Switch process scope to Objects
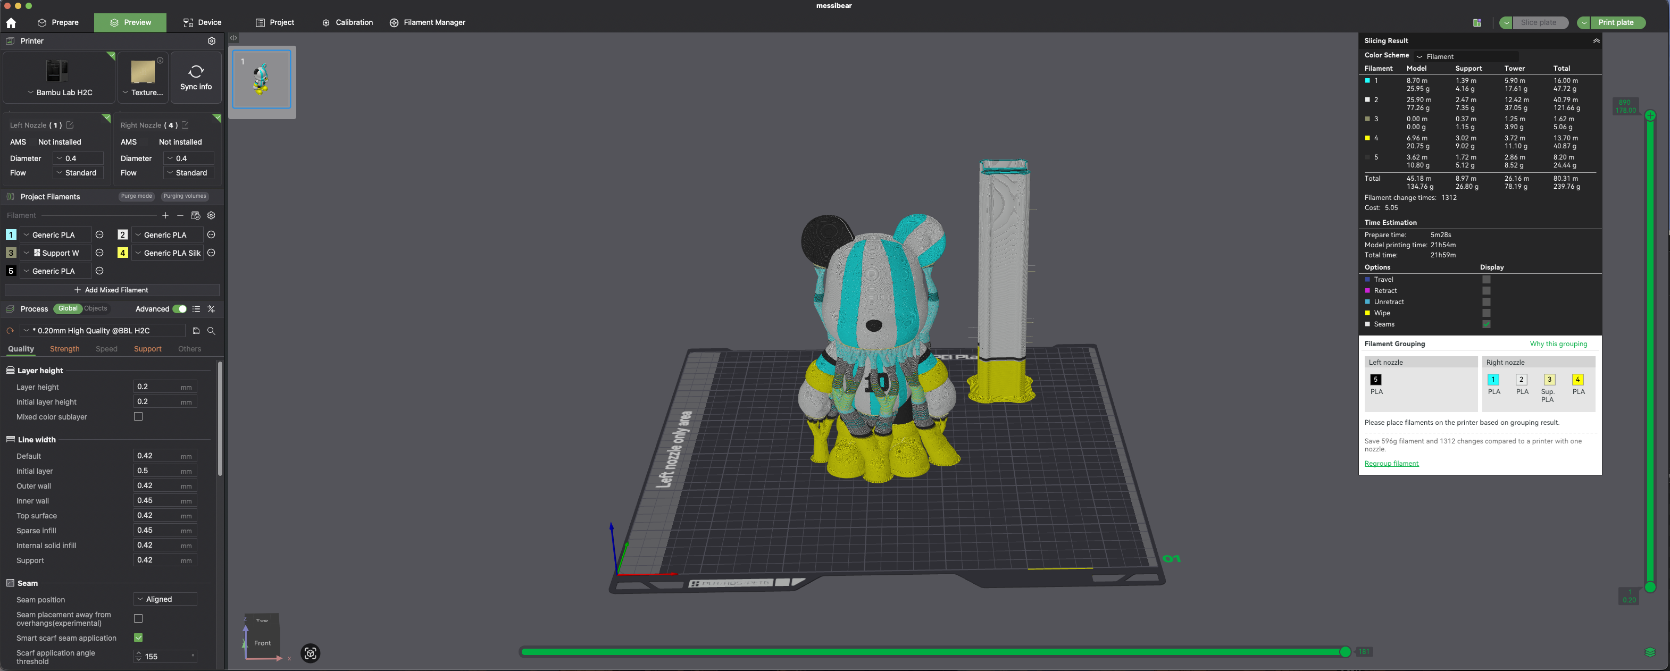The height and width of the screenshot is (671, 1670). [x=95, y=308]
